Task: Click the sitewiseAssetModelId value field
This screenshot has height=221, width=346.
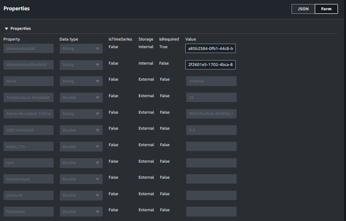Action: coord(210,65)
